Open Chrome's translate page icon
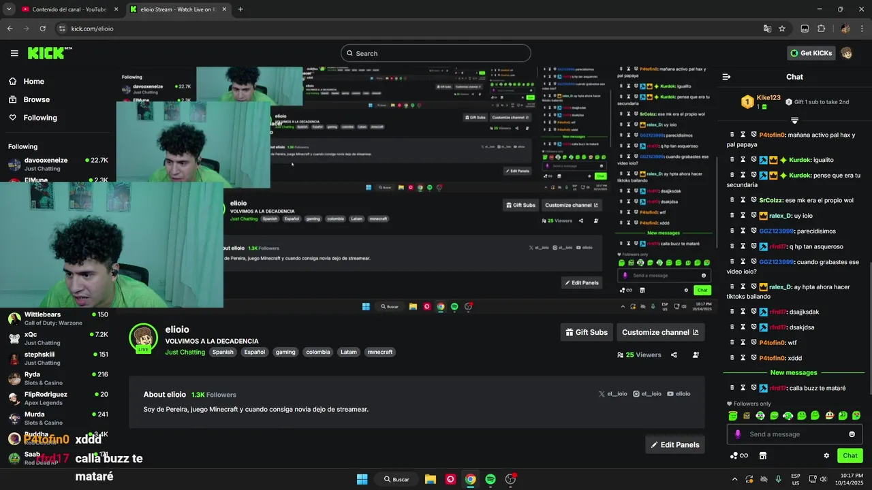This screenshot has width=872, height=490. click(x=767, y=29)
